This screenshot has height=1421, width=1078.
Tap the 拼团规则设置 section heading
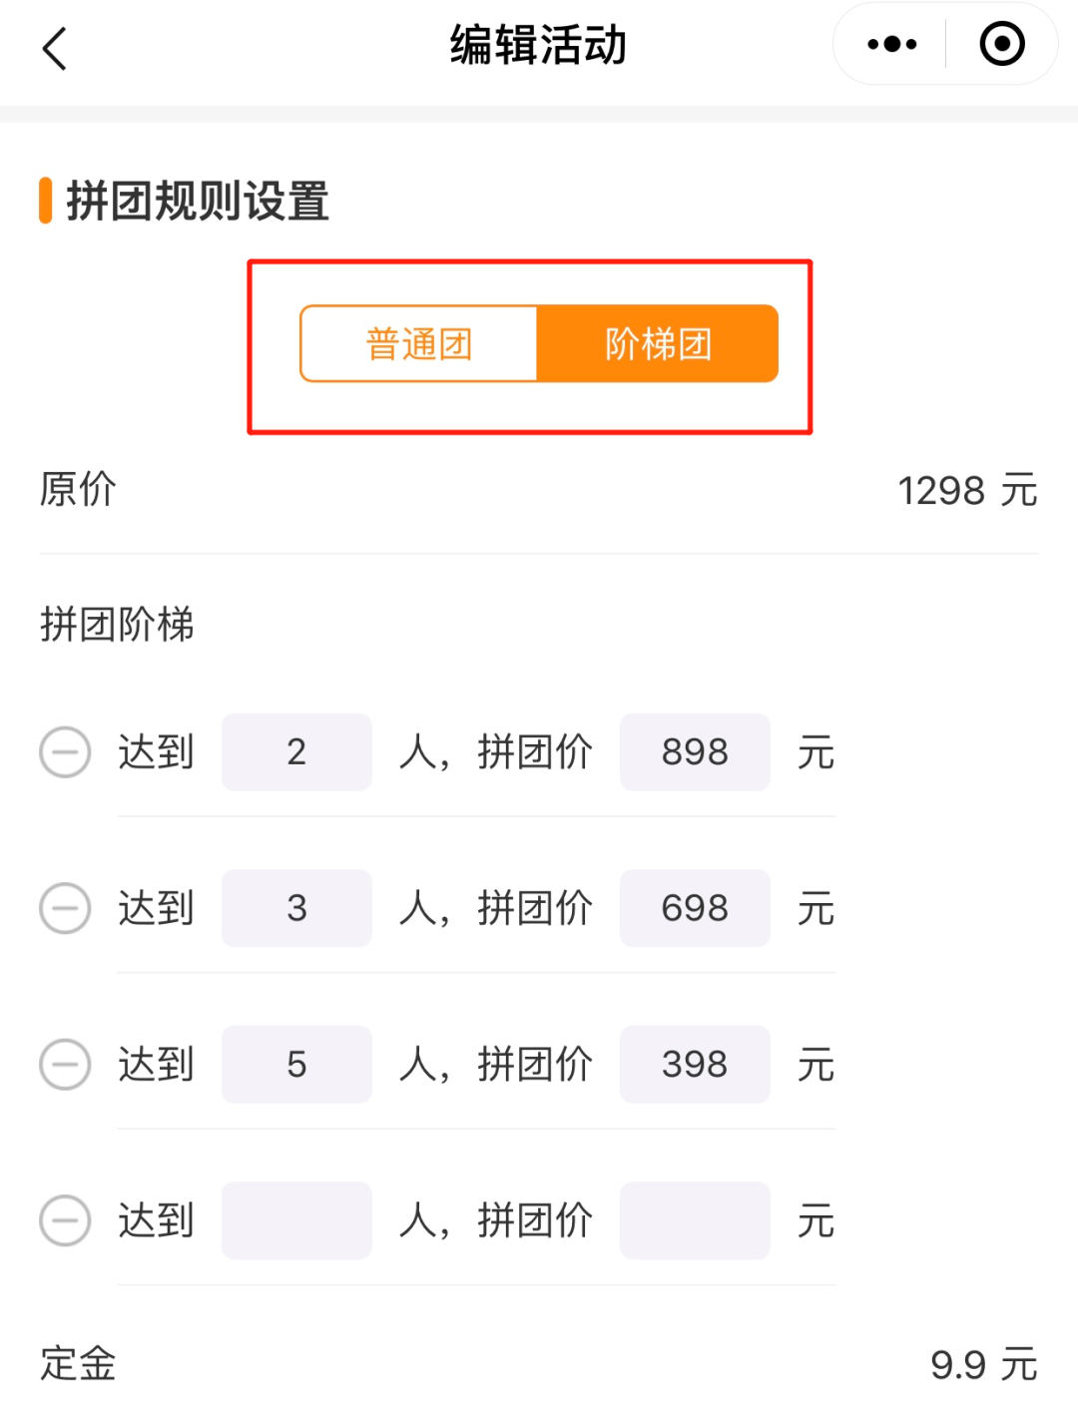(198, 201)
